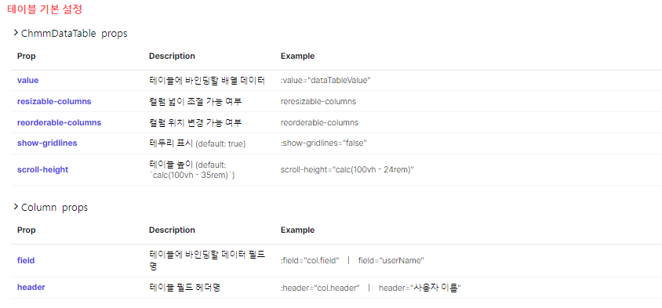Image resolution: width=662 pixels, height=308 pixels.
Task: Click the Prop column header in ChmmDataTable table
Action: point(26,56)
